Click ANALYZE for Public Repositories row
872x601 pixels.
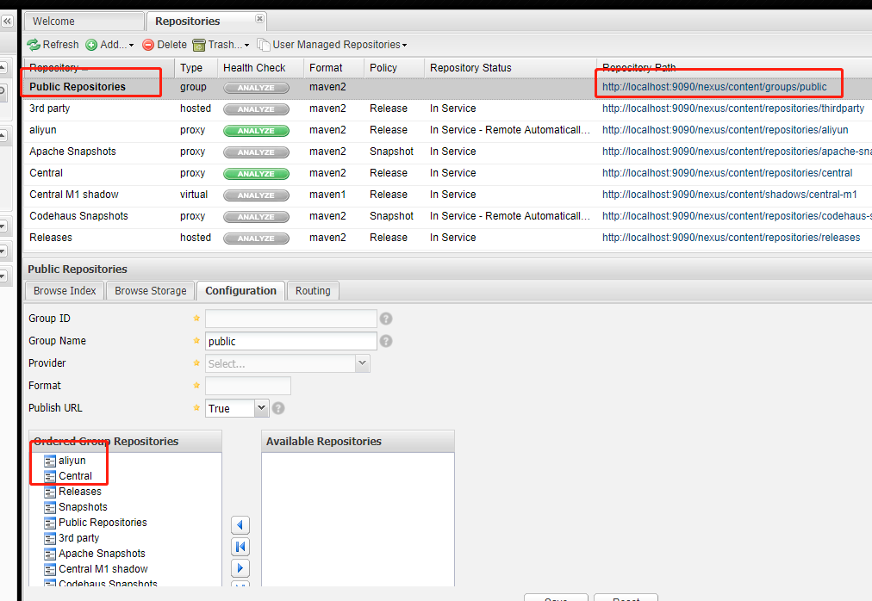tap(257, 88)
